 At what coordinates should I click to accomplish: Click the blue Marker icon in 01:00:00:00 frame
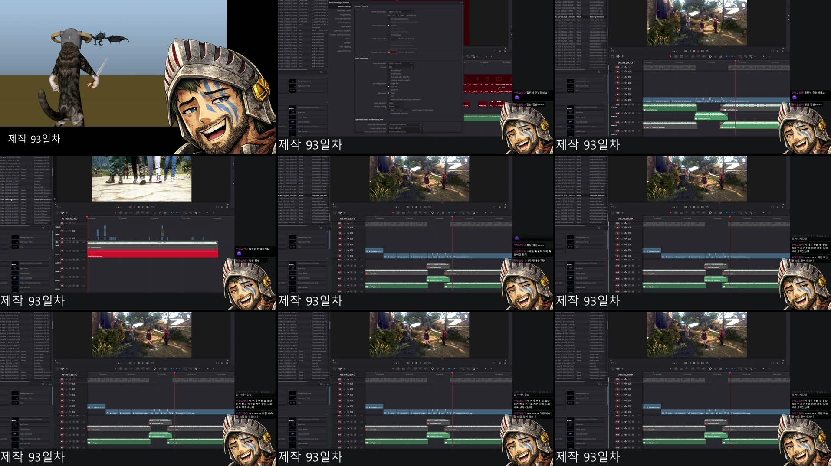coord(177,212)
